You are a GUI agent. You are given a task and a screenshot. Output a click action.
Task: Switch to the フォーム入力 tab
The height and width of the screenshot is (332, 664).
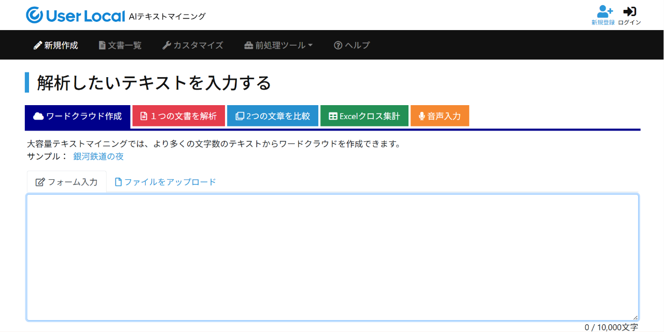(66, 182)
